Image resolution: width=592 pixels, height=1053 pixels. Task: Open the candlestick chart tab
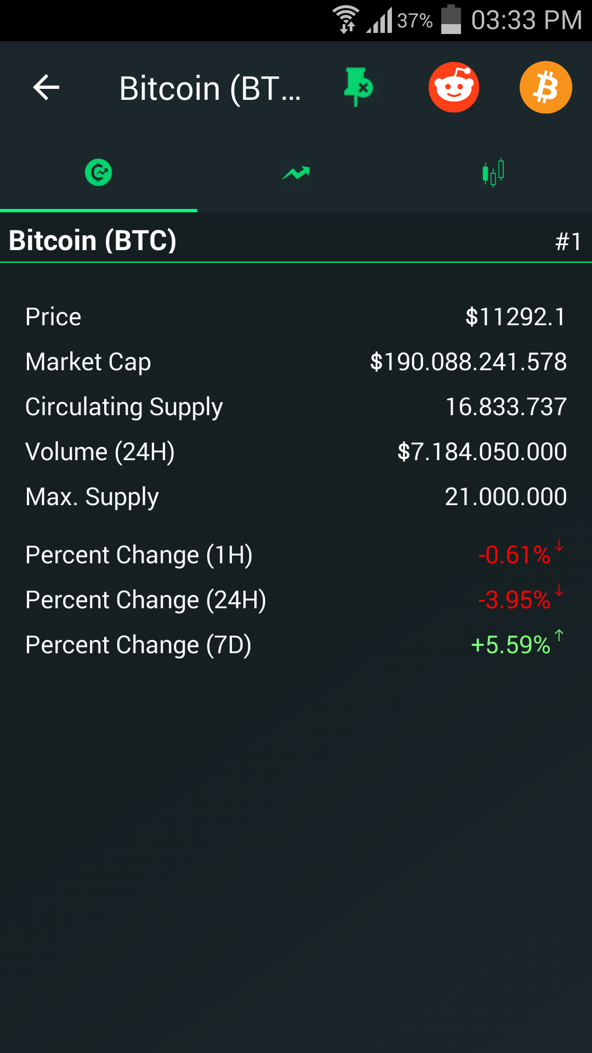[493, 173]
